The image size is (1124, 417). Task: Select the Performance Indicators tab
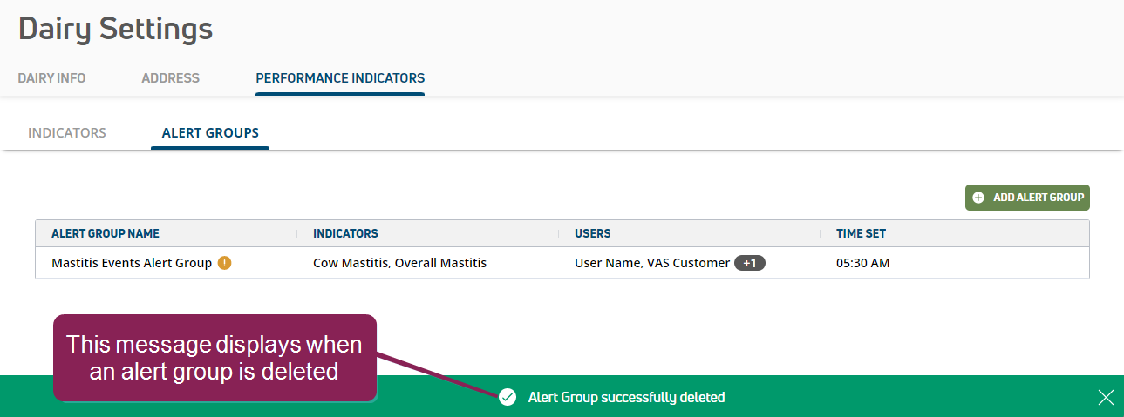pyautogui.click(x=340, y=78)
